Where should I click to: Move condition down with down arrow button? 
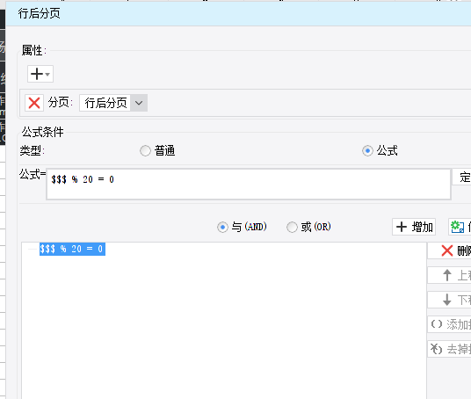(449, 300)
